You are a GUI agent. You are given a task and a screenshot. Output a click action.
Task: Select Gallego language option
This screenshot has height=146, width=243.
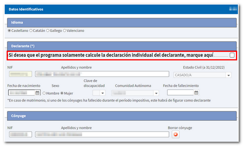pyautogui.click(x=48, y=30)
